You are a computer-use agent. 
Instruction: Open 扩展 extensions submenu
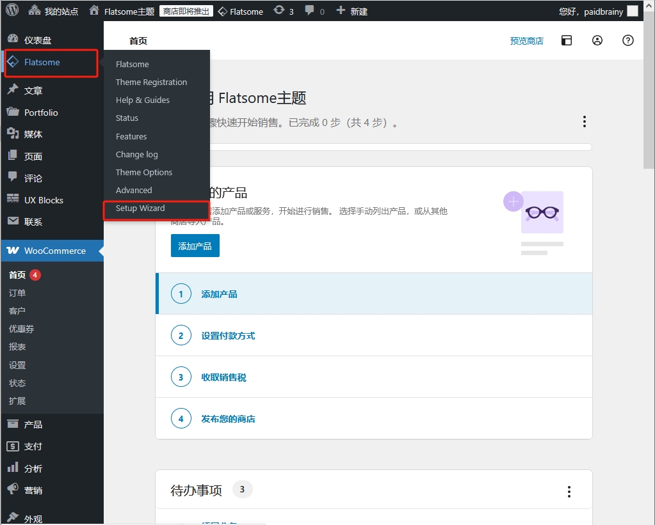17,401
